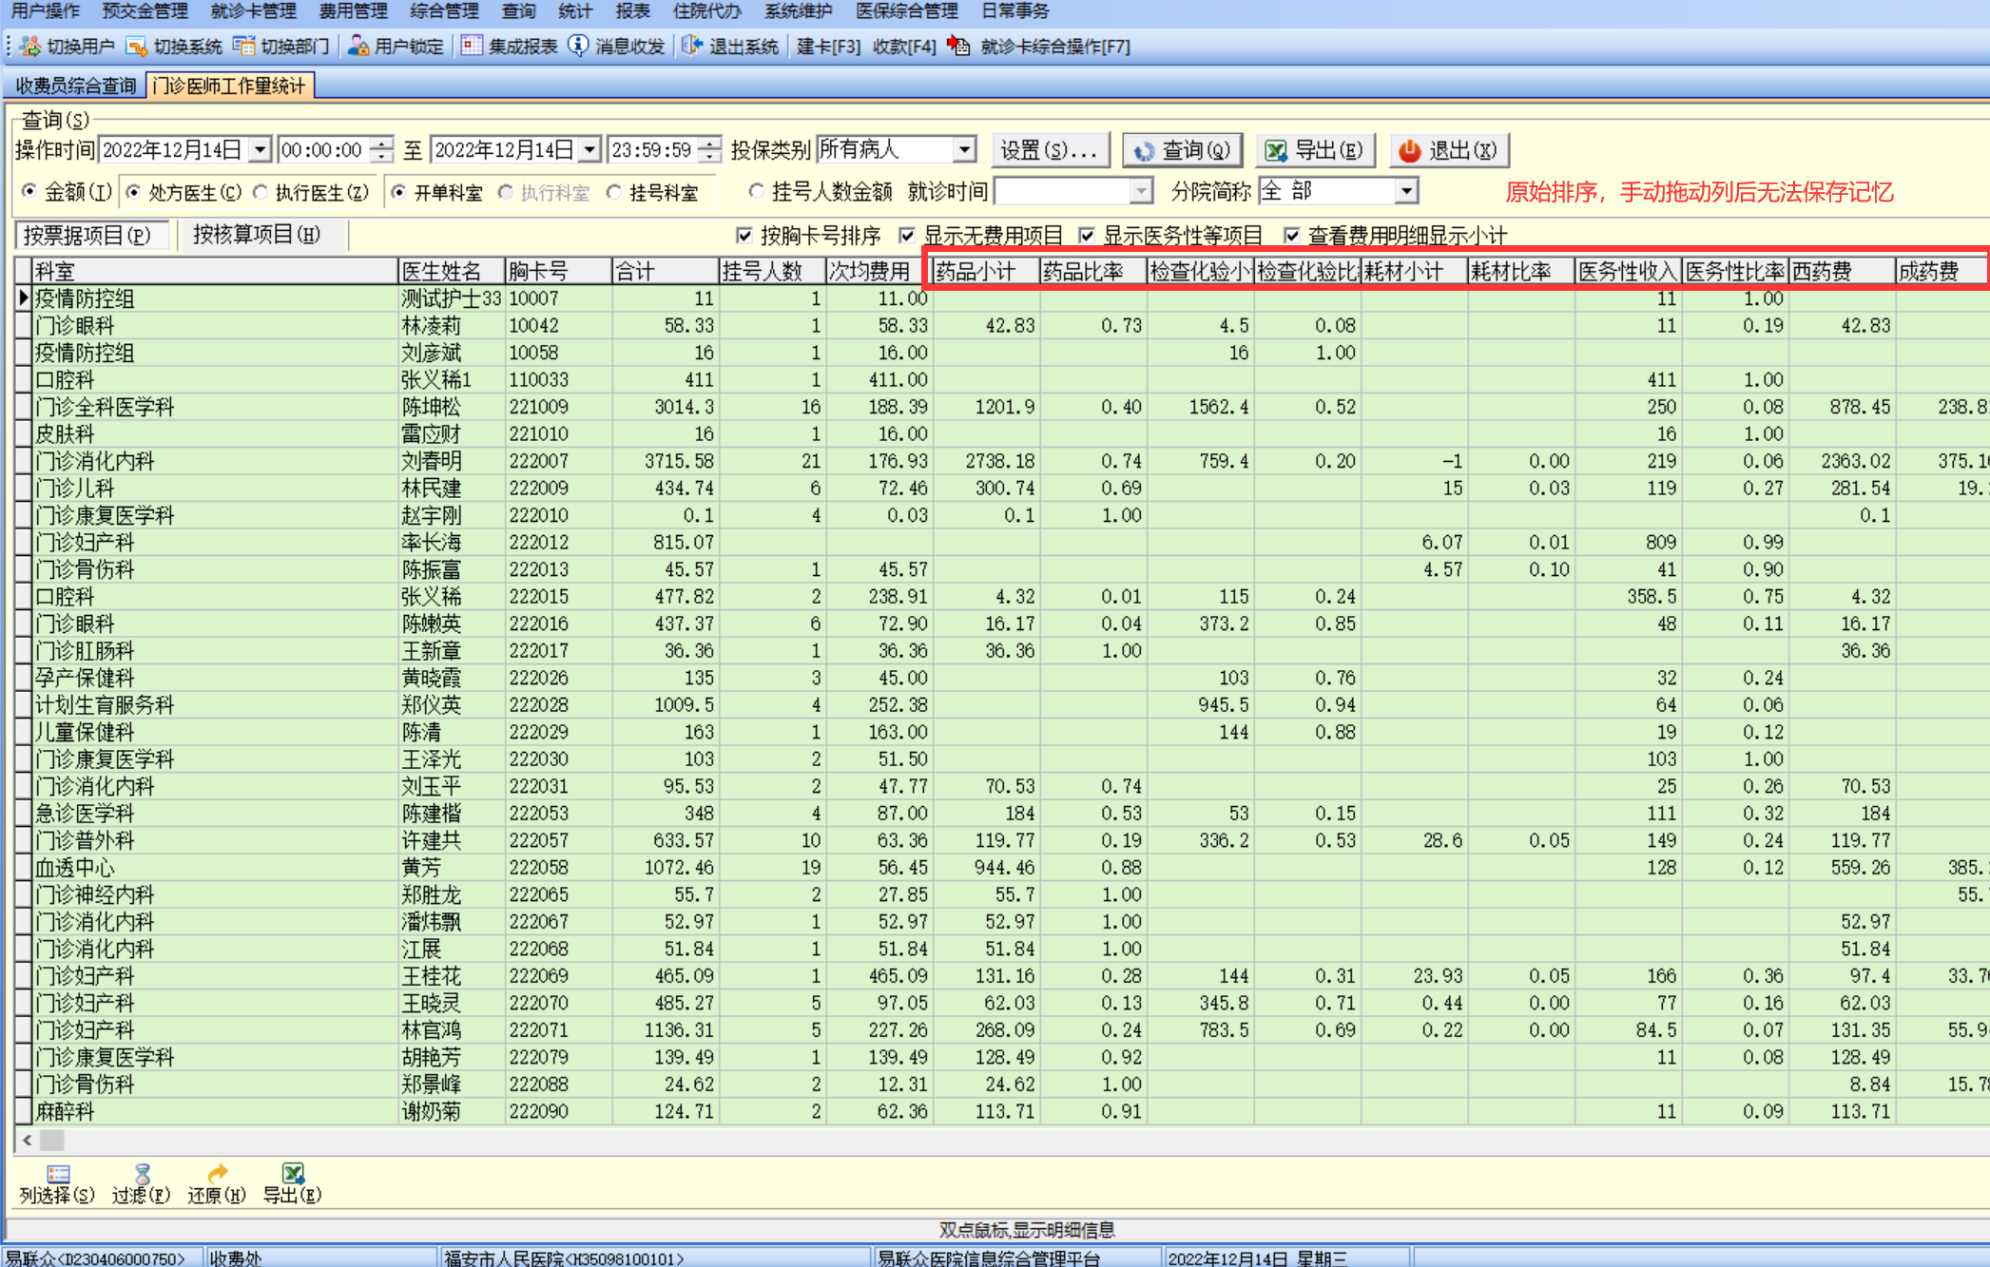Click the 消息收发 message icon
The image size is (1990, 1267).
(x=578, y=46)
